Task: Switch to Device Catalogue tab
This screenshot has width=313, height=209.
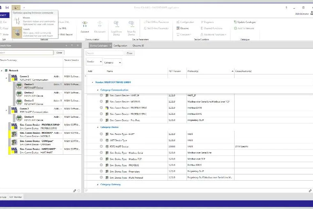Action: [x=99, y=46]
